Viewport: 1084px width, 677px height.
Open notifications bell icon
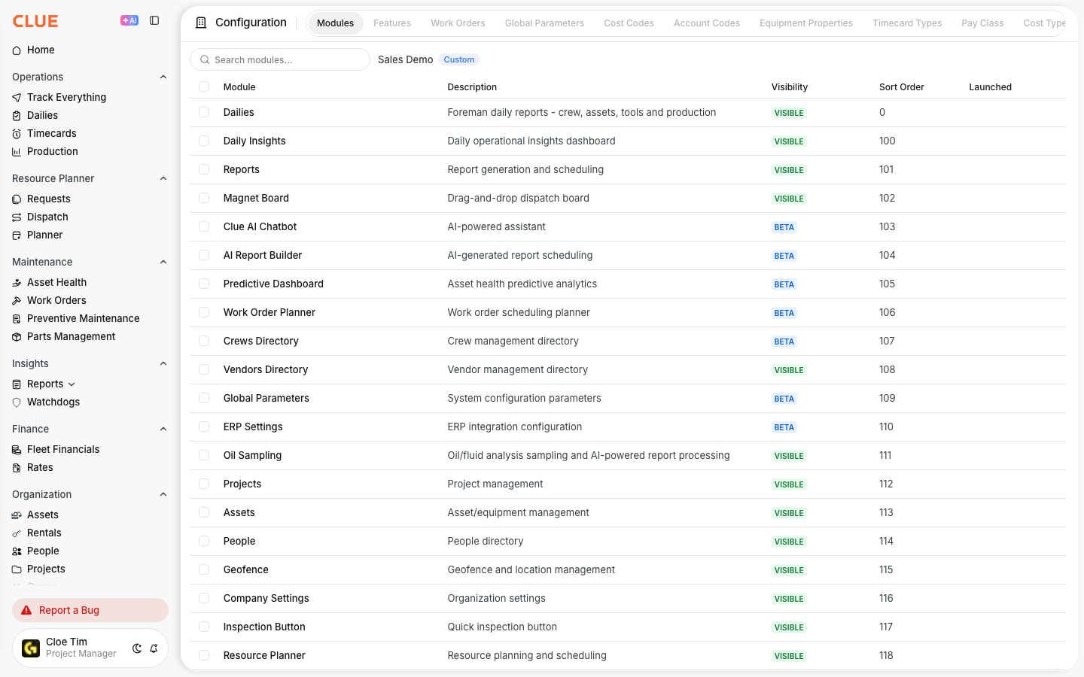point(154,648)
